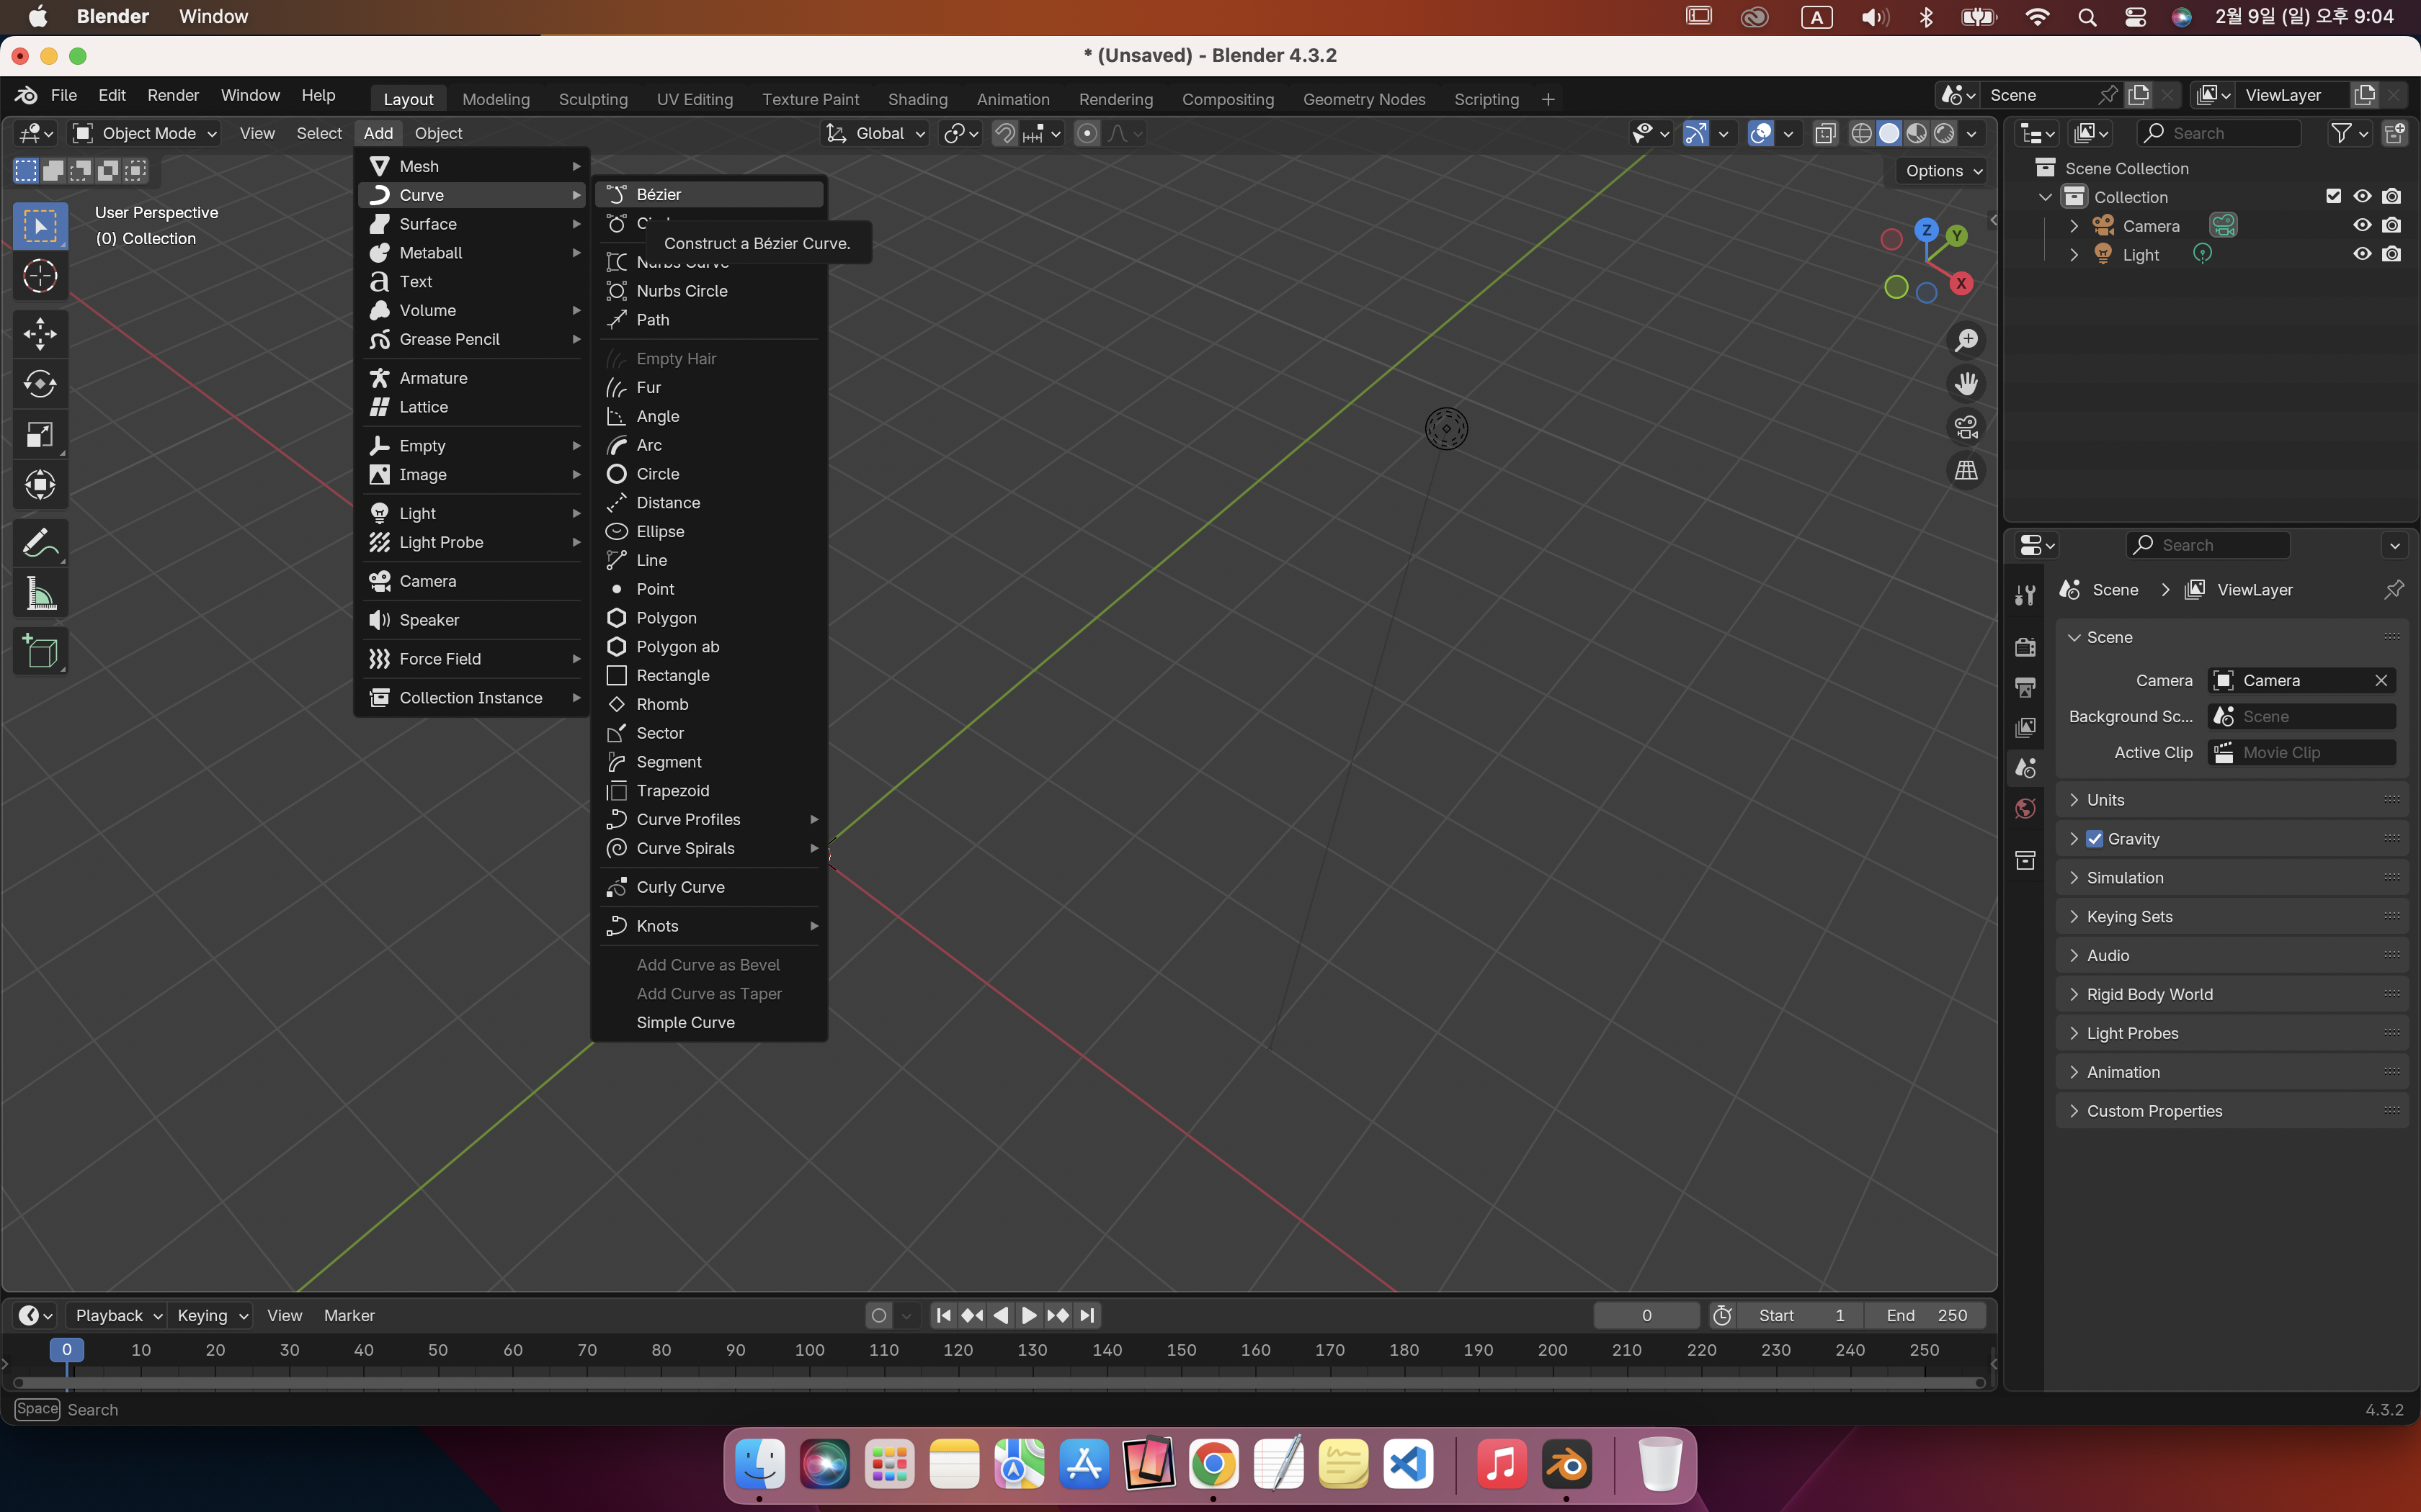Hide Collection in viewport via eye icon
This screenshot has width=2421, height=1512.
[2362, 196]
